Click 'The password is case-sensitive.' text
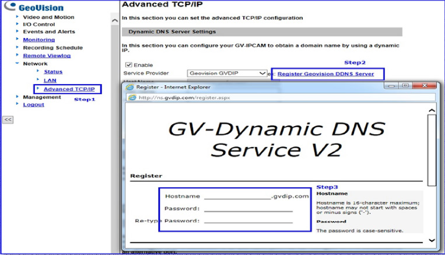This screenshot has width=445, height=255. tap(360, 230)
